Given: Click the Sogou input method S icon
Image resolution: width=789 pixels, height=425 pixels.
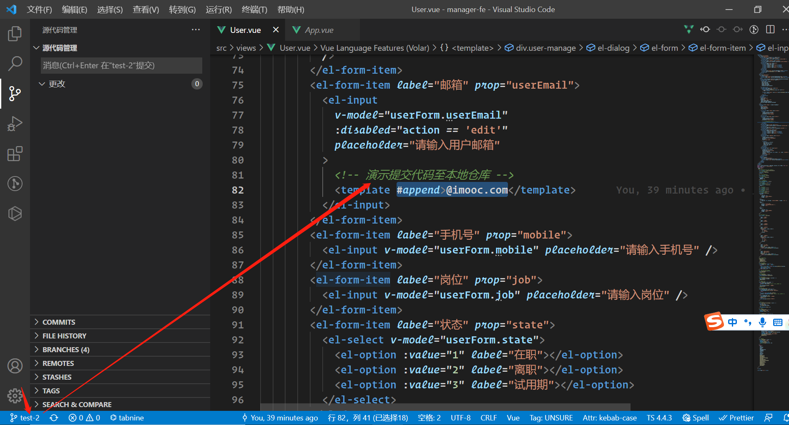Looking at the screenshot, I should click(x=714, y=321).
